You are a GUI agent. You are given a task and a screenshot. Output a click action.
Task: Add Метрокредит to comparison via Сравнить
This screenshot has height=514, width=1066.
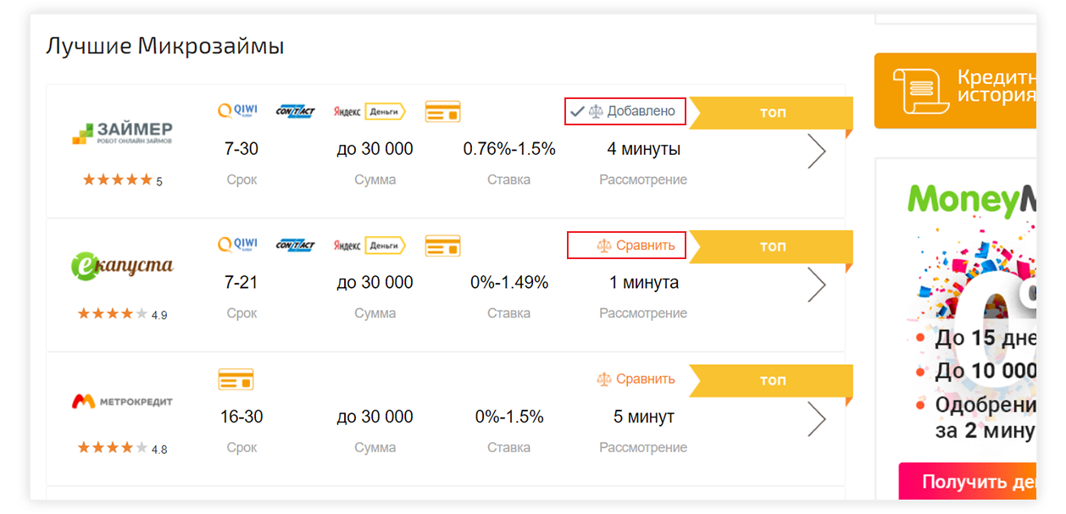pos(636,379)
